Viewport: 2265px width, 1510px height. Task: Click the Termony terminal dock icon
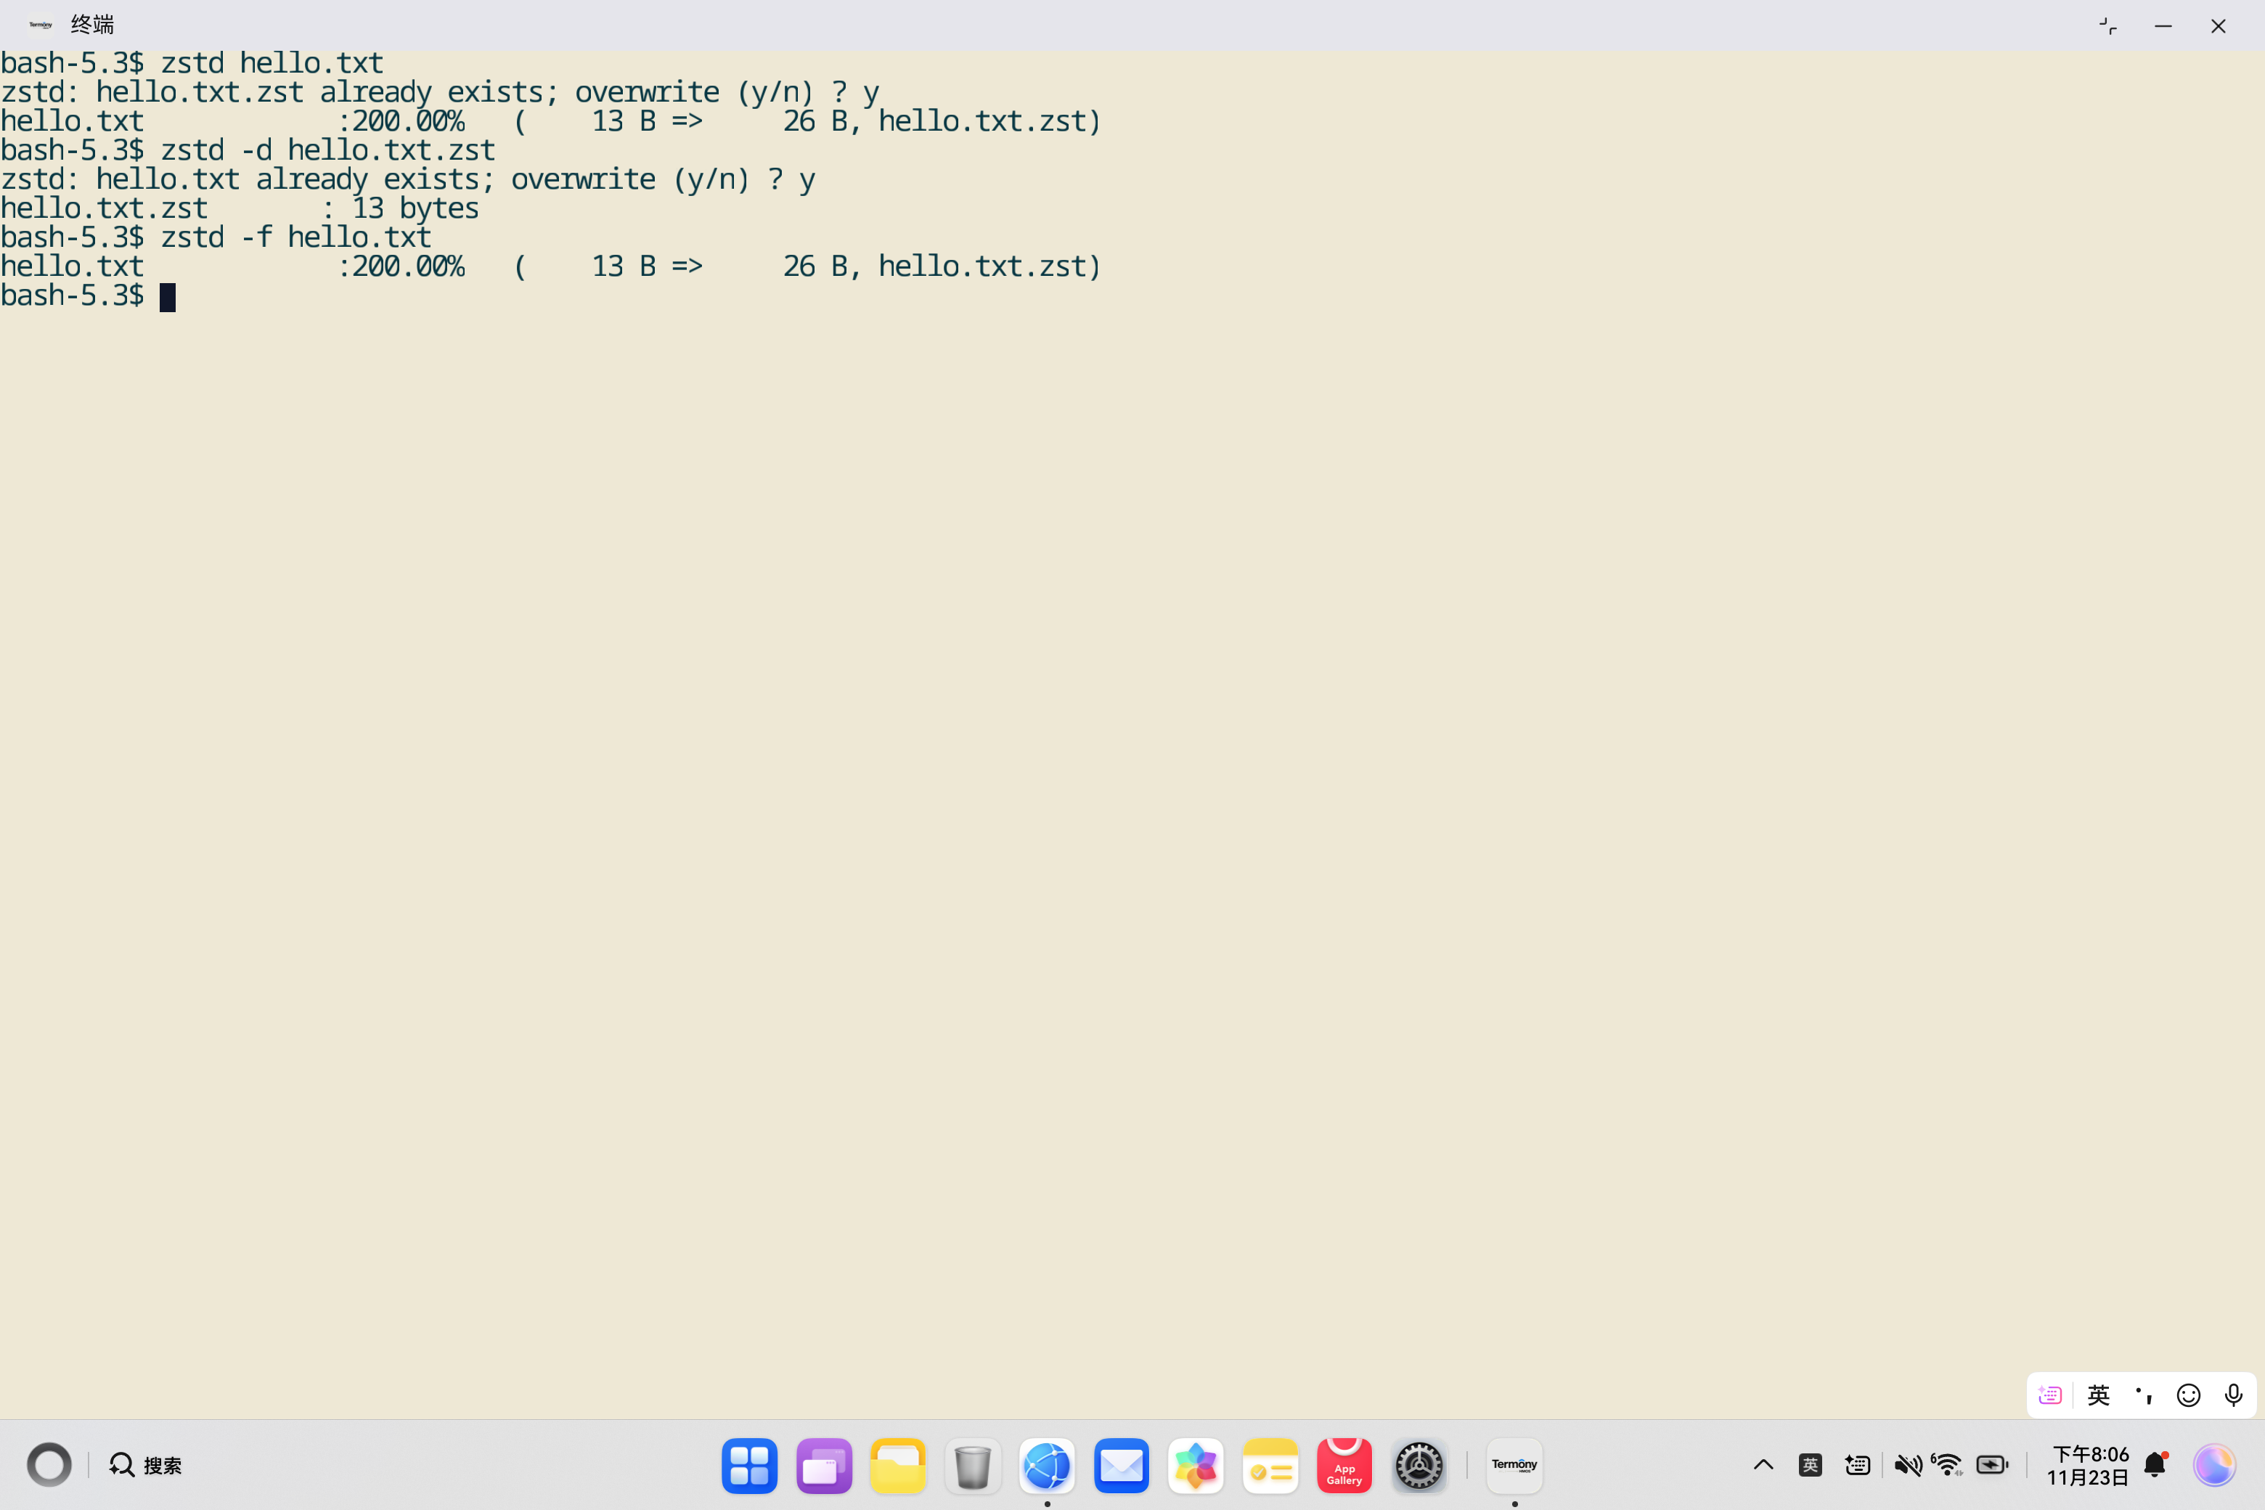pos(1514,1466)
